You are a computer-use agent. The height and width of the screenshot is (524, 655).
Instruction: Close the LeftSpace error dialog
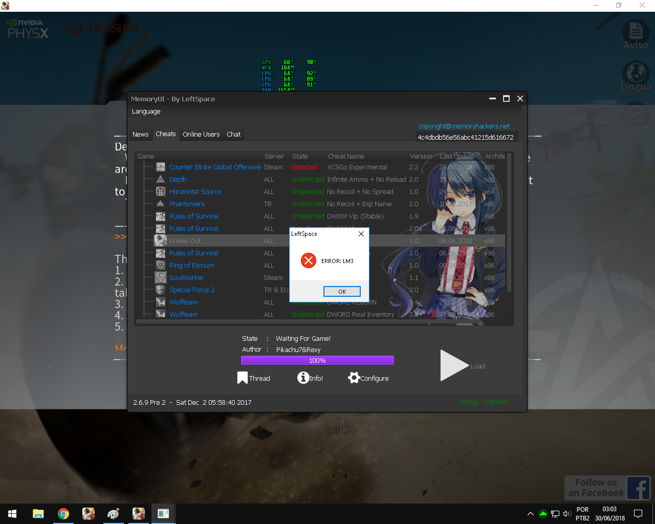click(x=361, y=234)
